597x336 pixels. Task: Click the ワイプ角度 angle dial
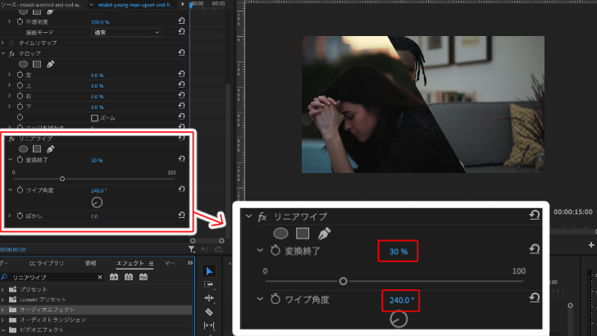[97, 202]
